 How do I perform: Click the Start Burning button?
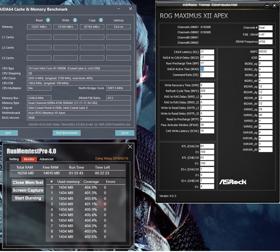28,198
